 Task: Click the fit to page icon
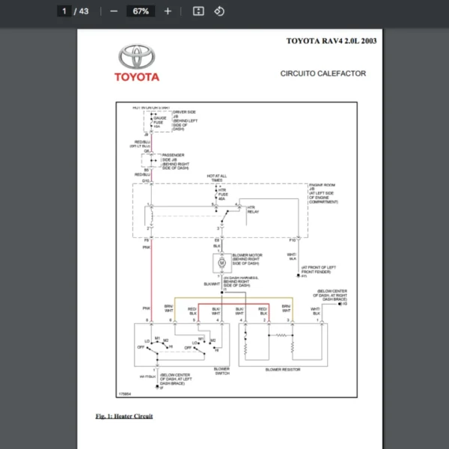point(198,11)
